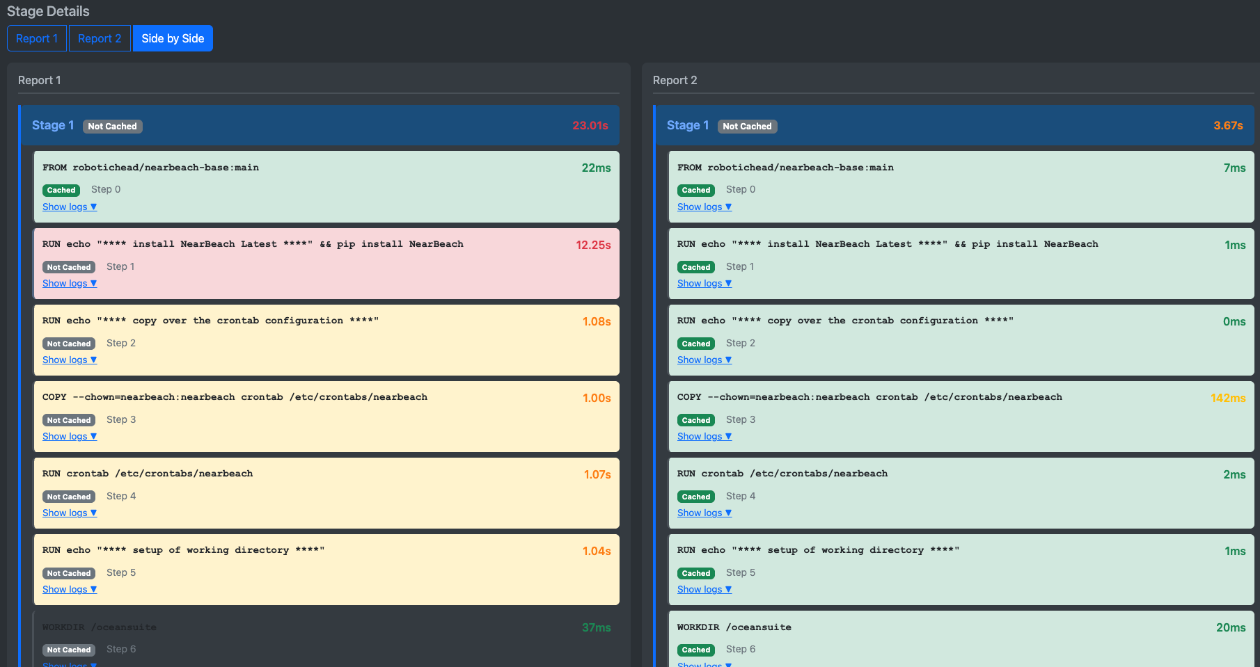Switch to the Report 2 tab

[x=100, y=38]
